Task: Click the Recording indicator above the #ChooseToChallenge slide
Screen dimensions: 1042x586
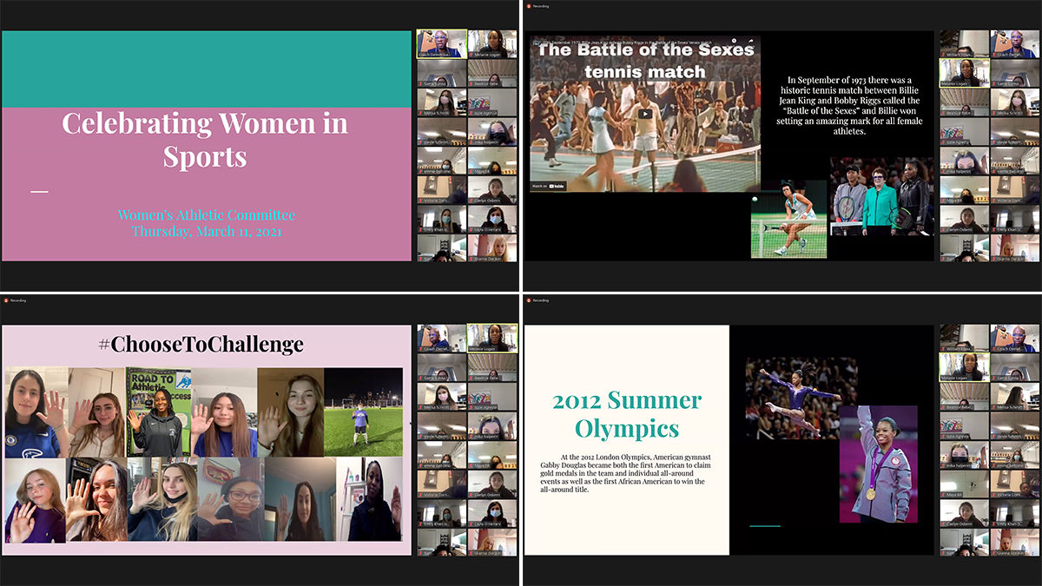Action: [16, 300]
